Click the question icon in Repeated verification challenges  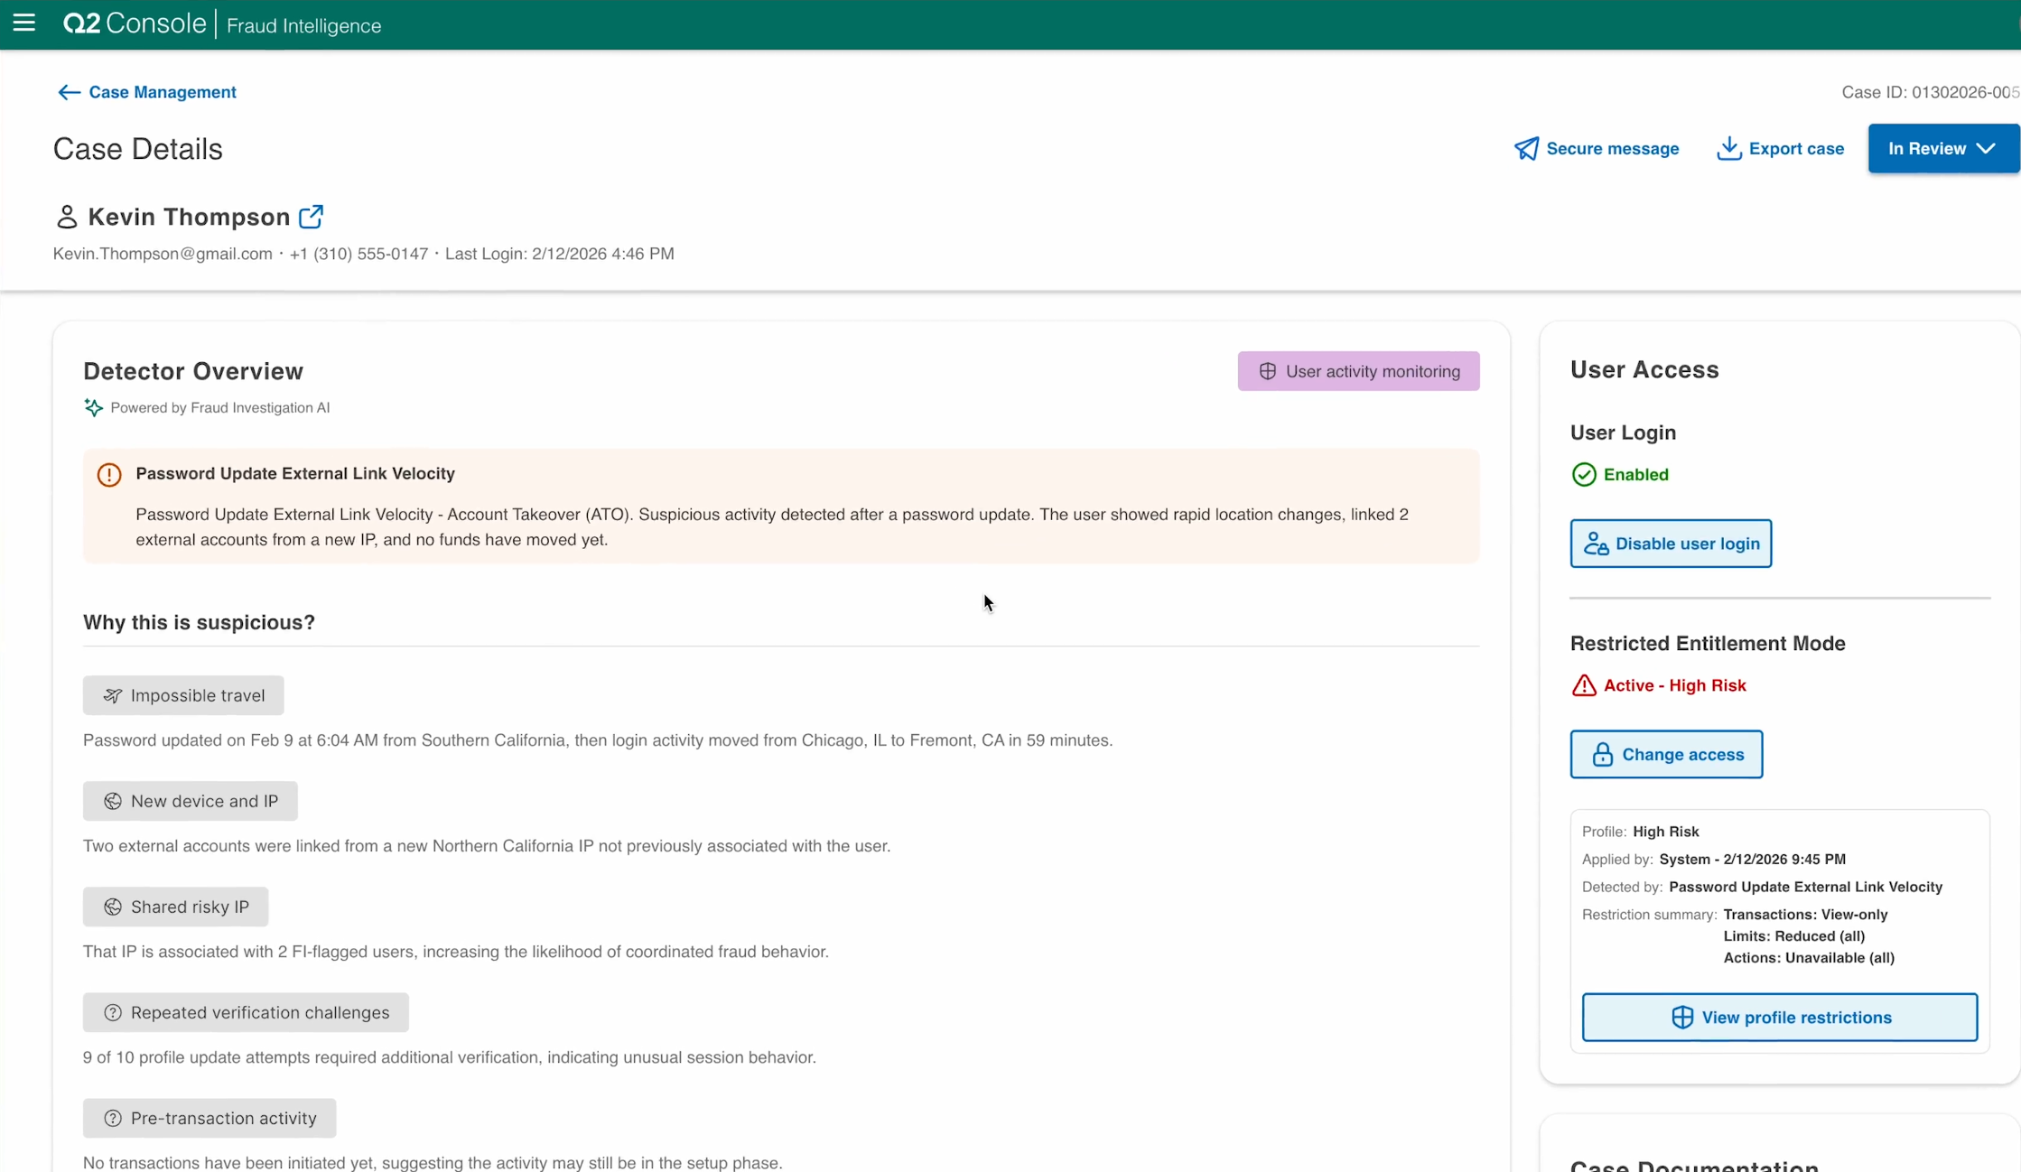(113, 1012)
